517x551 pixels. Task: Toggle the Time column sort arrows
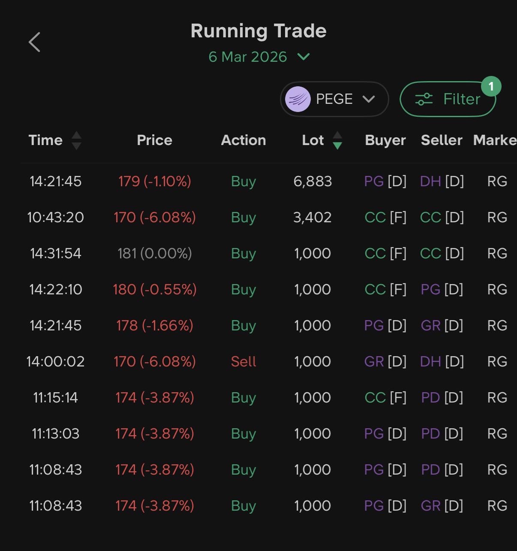point(76,140)
